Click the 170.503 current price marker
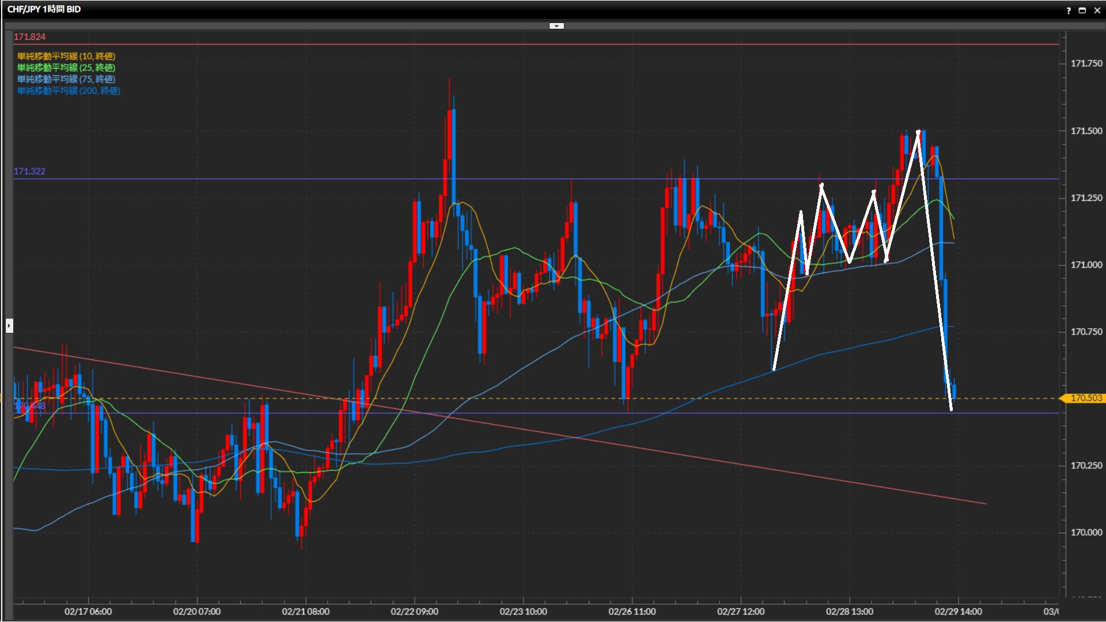 [1085, 398]
